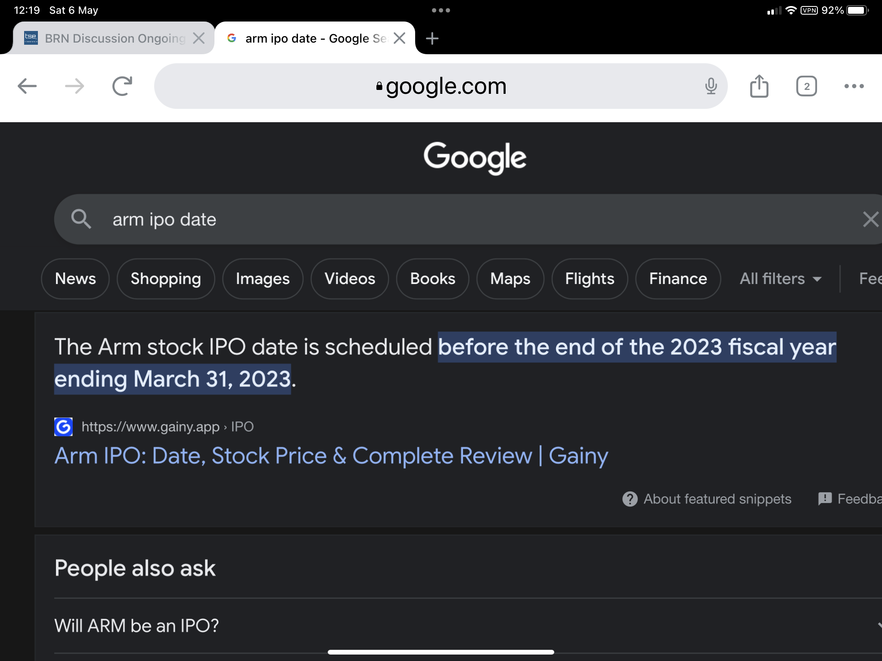Filter results by Images

[x=263, y=279]
